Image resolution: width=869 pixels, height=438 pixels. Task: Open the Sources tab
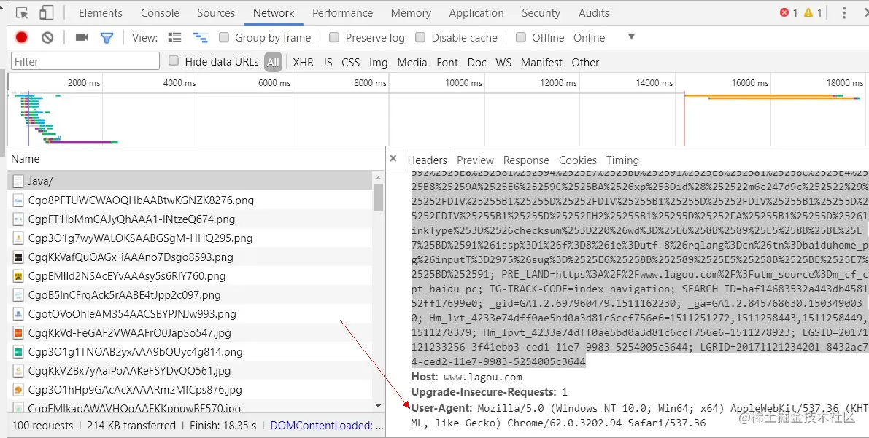(x=215, y=12)
